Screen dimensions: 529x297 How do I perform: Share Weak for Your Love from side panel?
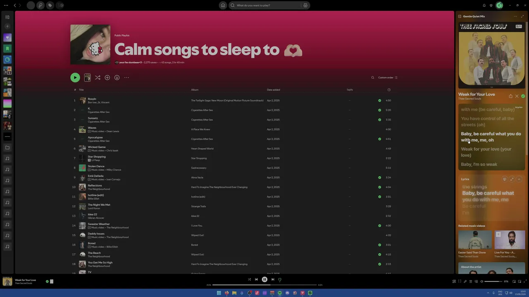pyautogui.click(x=510, y=96)
